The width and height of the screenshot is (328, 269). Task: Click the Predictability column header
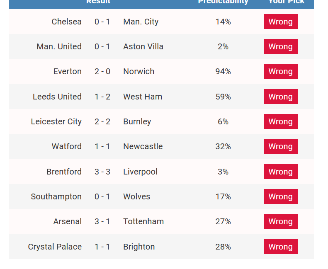223,2
